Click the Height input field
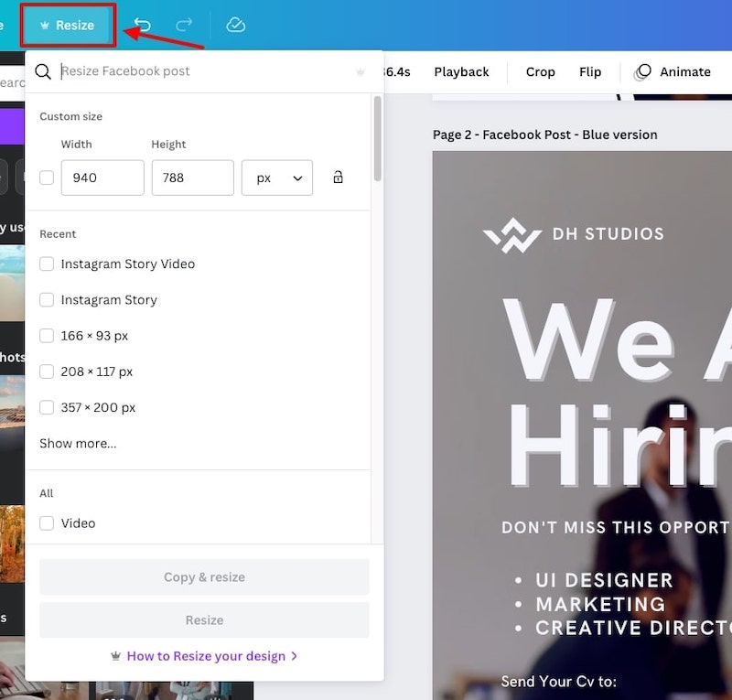The height and width of the screenshot is (700, 732). coord(193,178)
